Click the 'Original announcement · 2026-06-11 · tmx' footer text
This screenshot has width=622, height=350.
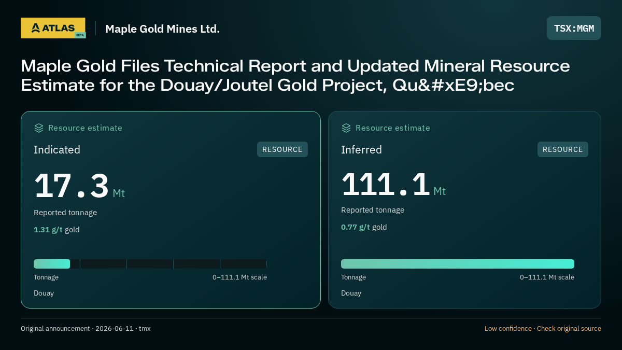(86, 329)
